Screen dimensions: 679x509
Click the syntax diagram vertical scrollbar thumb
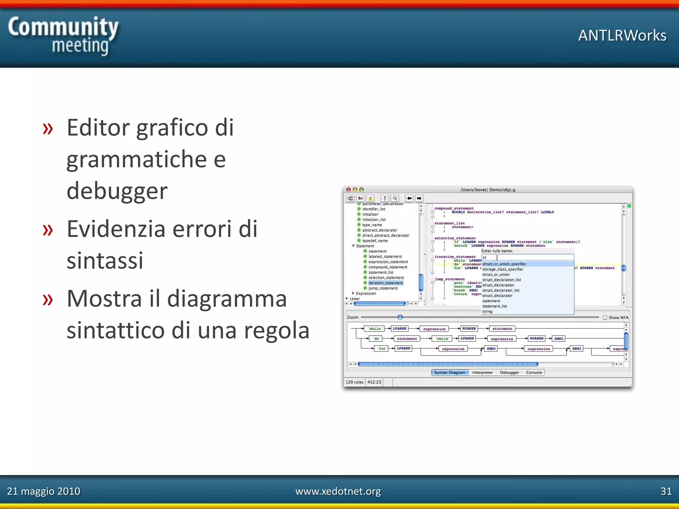pos(626,341)
